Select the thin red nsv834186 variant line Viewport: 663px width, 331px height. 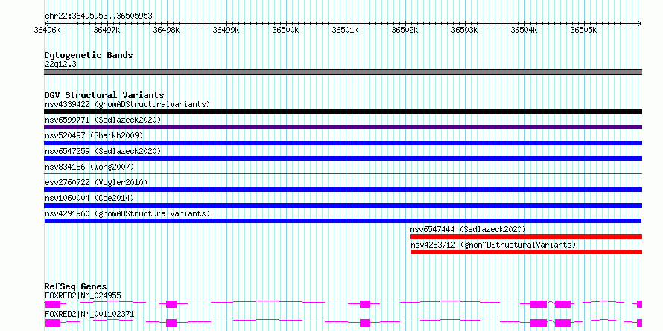343,173
